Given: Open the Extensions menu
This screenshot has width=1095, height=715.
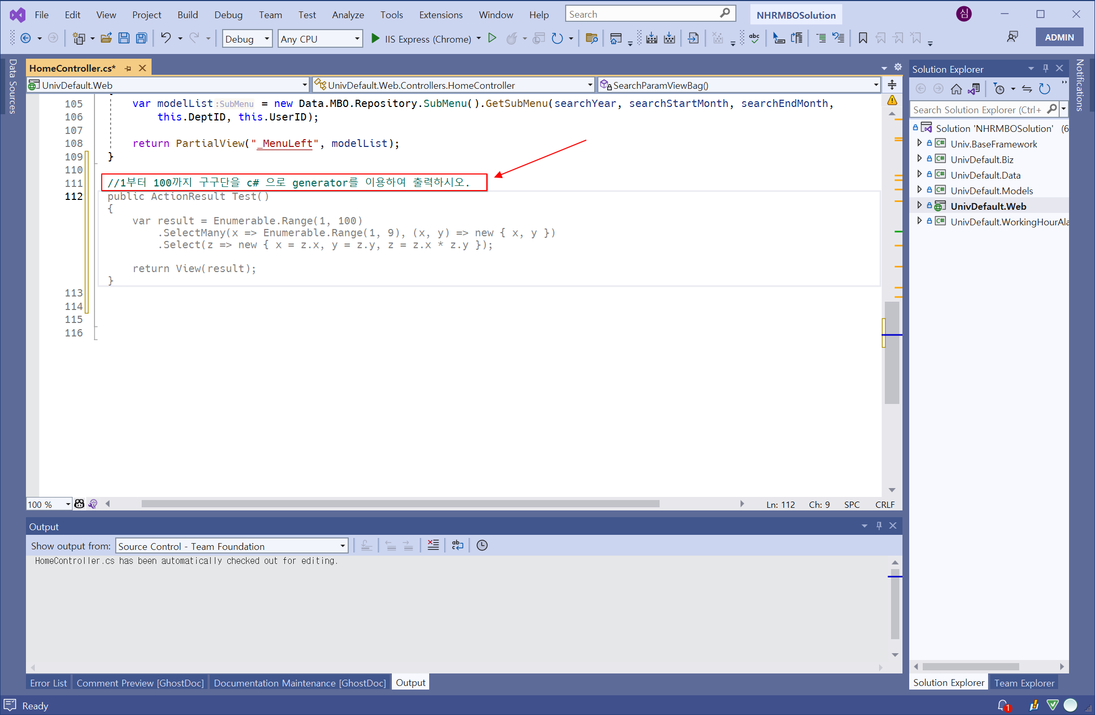Looking at the screenshot, I should point(441,15).
